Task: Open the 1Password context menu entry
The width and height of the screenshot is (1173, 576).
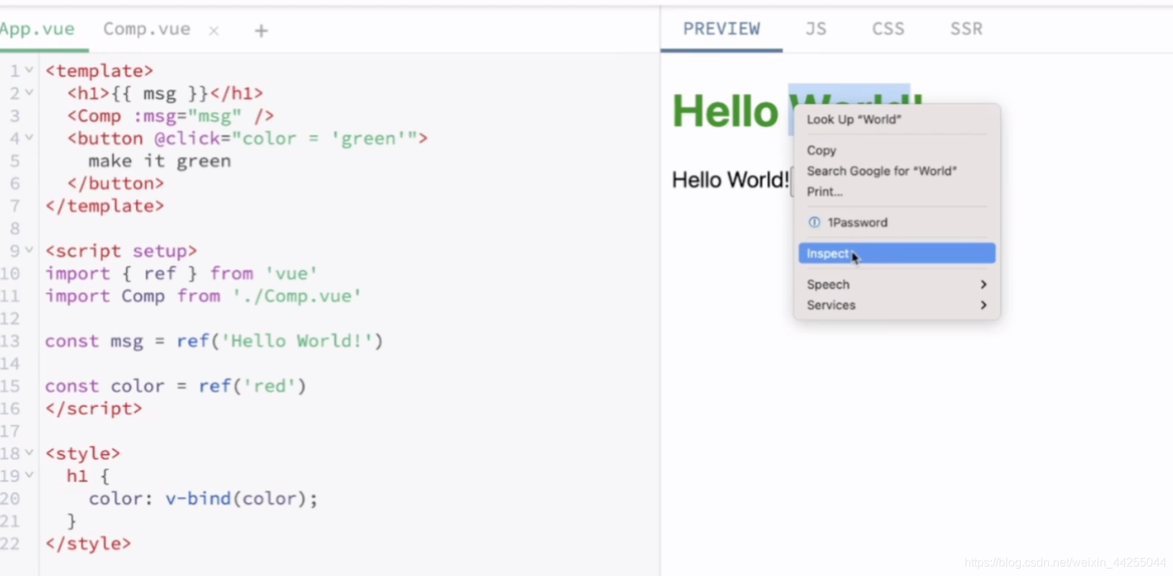Action: [x=897, y=222]
